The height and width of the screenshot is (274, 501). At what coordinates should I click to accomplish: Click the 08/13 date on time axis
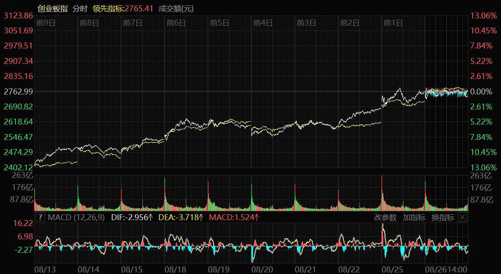(x=45, y=270)
